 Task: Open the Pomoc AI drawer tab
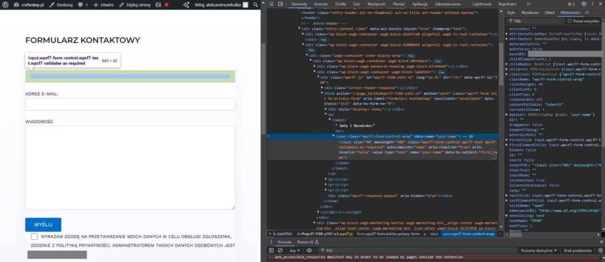pos(308,242)
